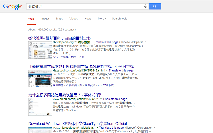The height and width of the screenshot is (133, 213).
Task: Open the ZOL result thumbnail
Action: pyautogui.click(x=40, y=78)
